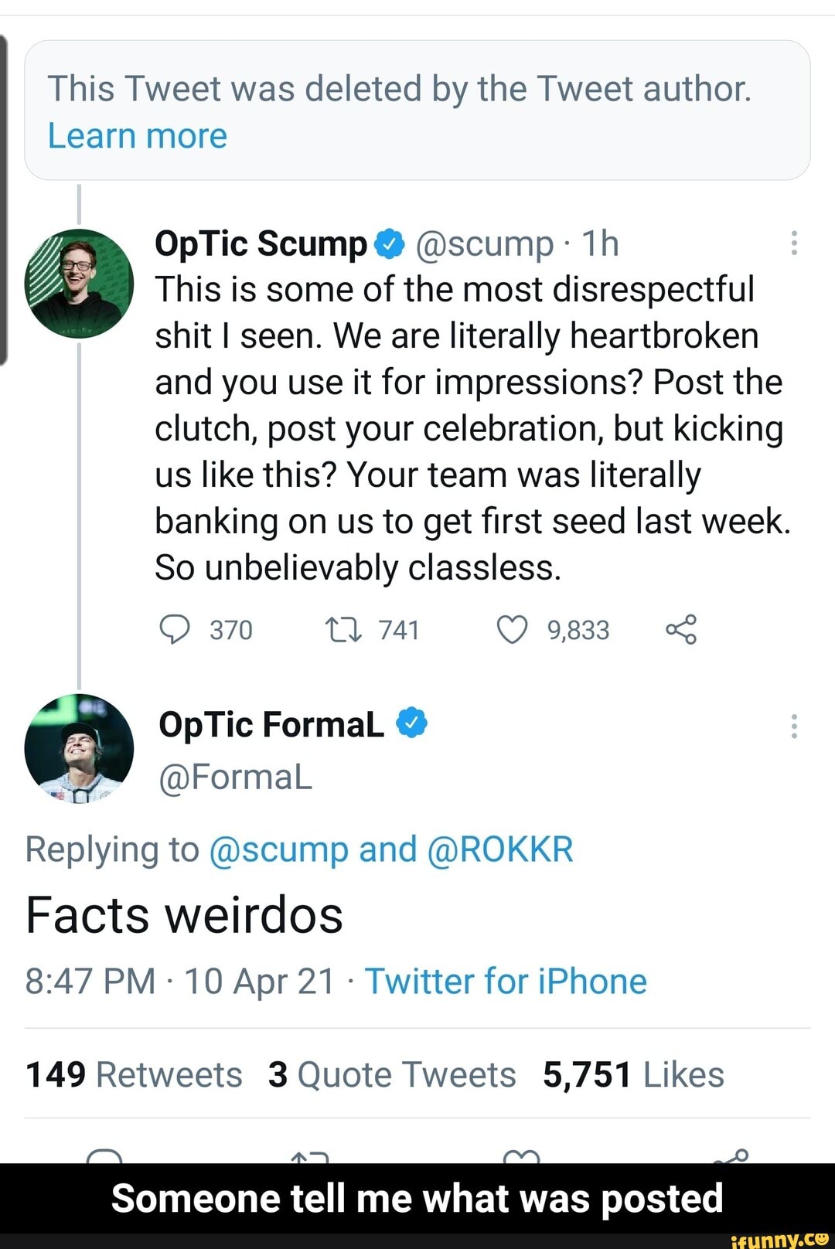Like Scump's tweet with the heart icon
Screen dimensions: 835x1249
(515, 629)
